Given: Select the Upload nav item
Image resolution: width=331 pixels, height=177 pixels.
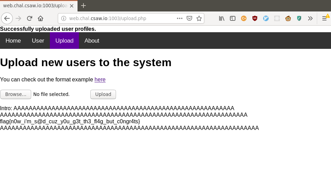Looking at the screenshot, I should coord(64,41).
